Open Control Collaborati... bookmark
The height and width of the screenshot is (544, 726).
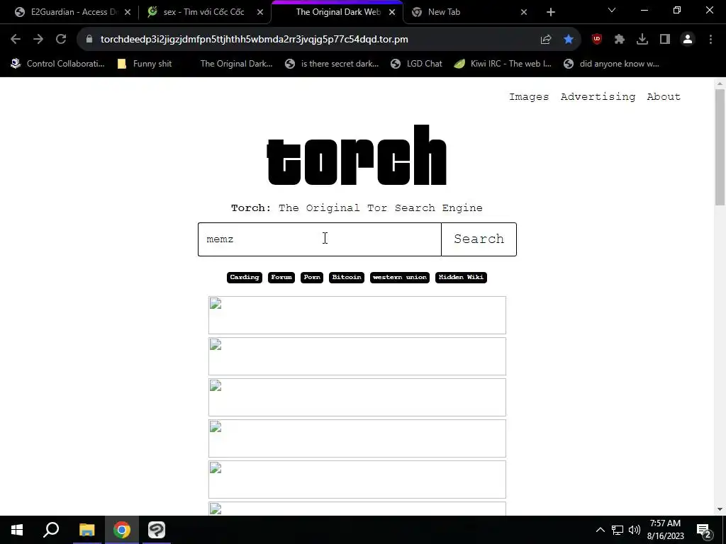pos(58,64)
